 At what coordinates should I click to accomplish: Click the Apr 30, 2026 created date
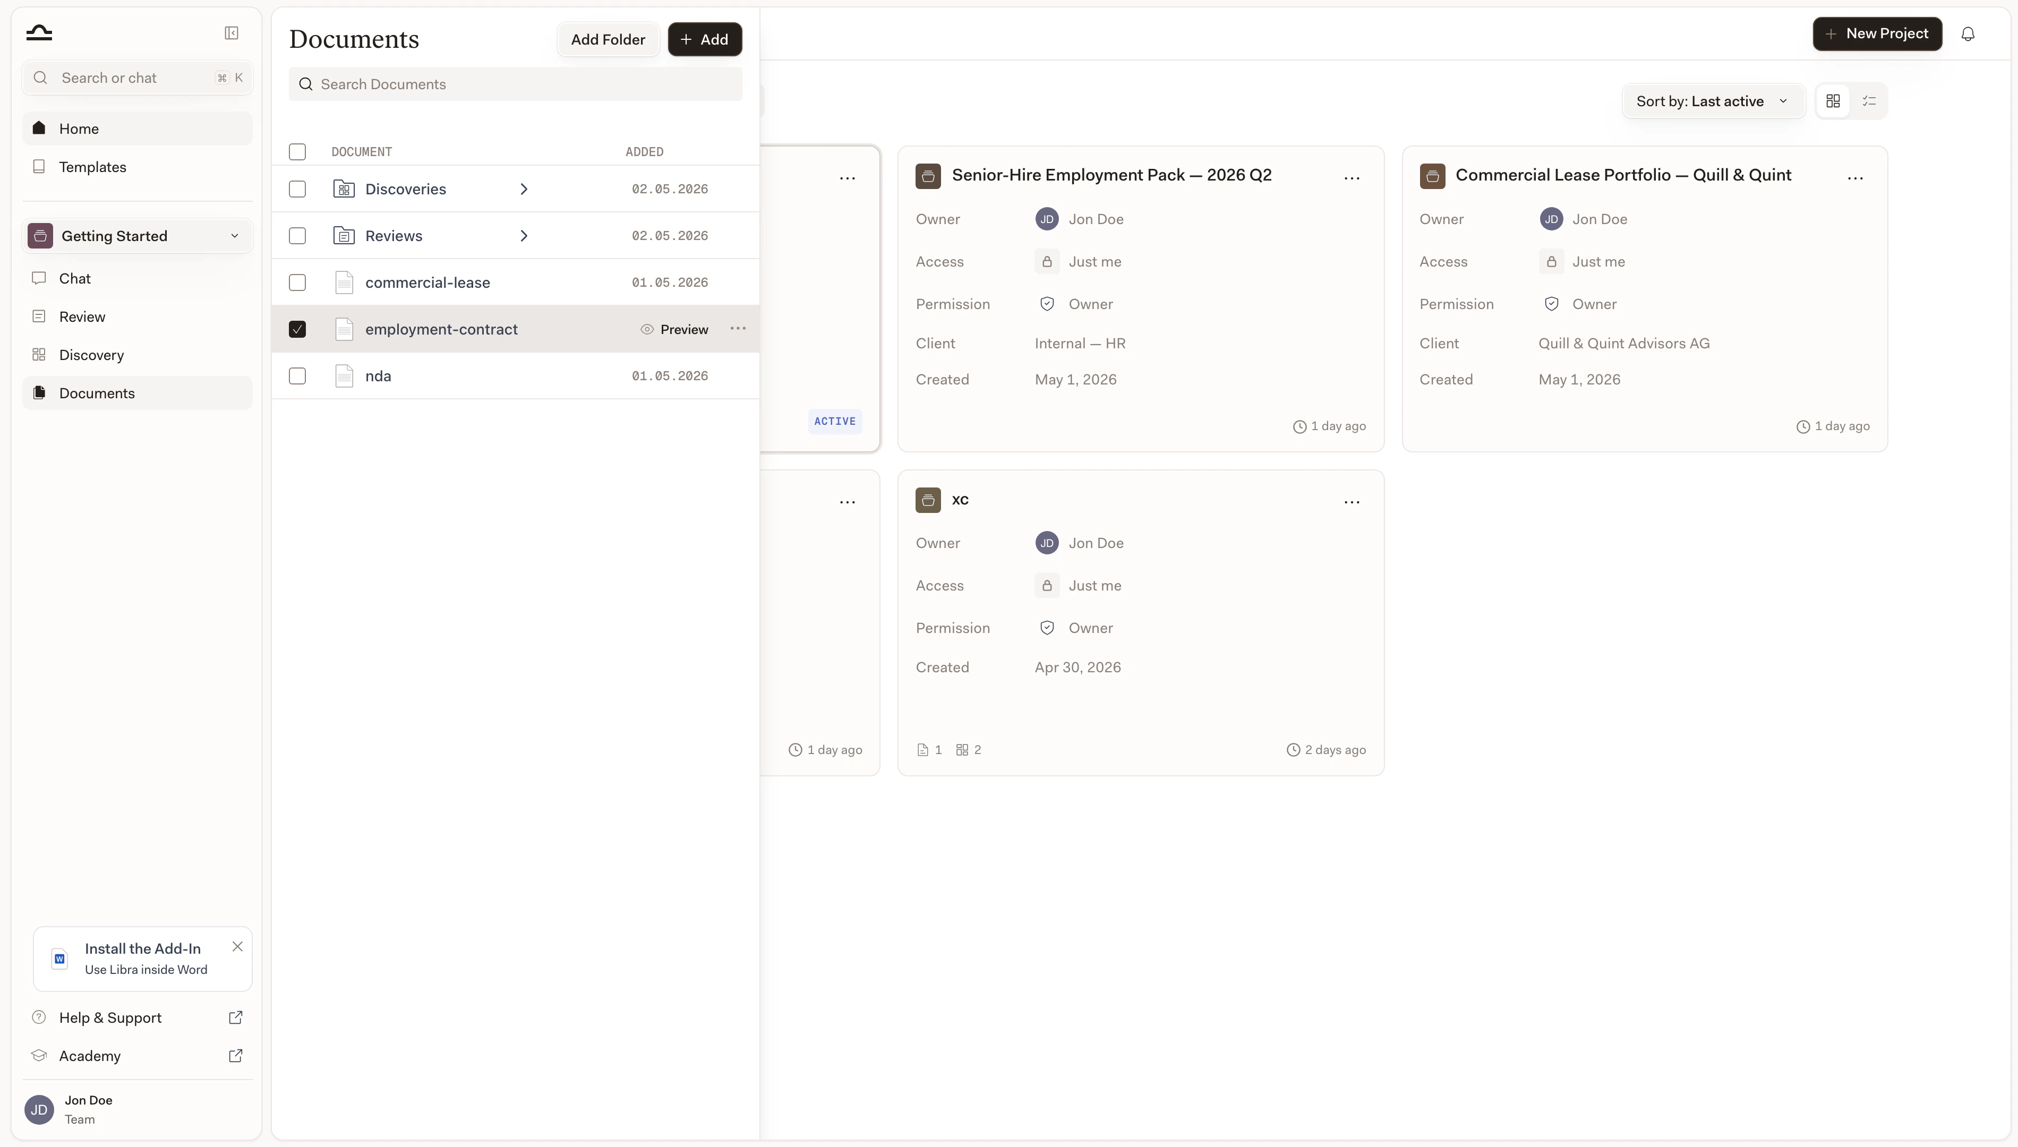point(1078,667)
